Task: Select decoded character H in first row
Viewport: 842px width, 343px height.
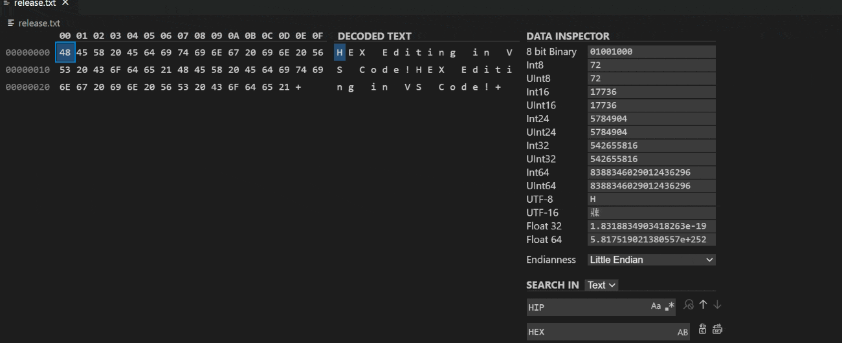Action: [340, 52]
